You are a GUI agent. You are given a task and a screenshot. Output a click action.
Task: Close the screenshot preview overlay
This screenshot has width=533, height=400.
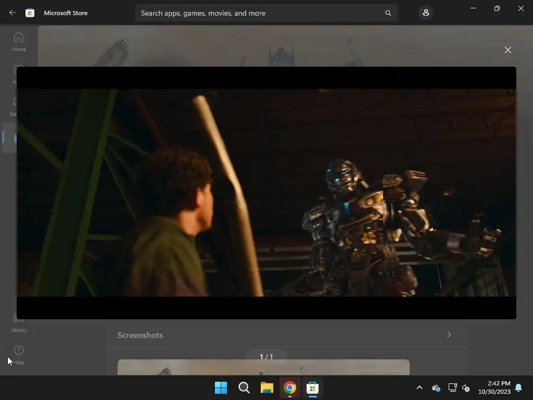(508, 50)
